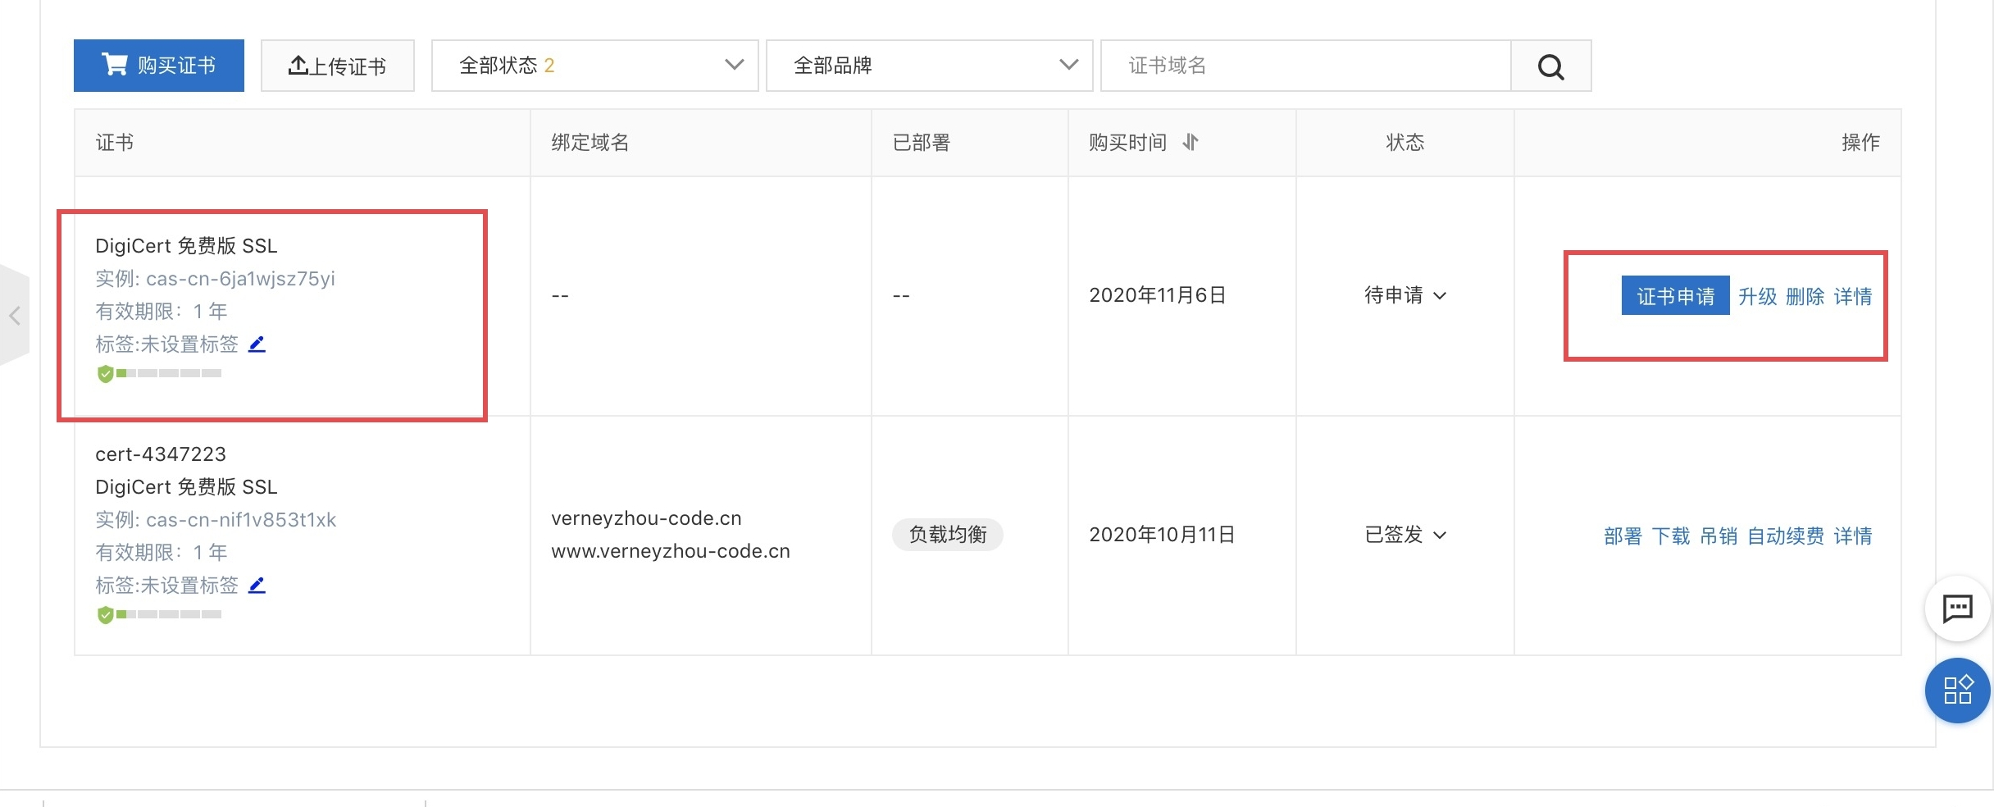This screenshot has width=1994, height=807.
Task: Click the 删除 link for first certificate
Action: (1805, 297)
